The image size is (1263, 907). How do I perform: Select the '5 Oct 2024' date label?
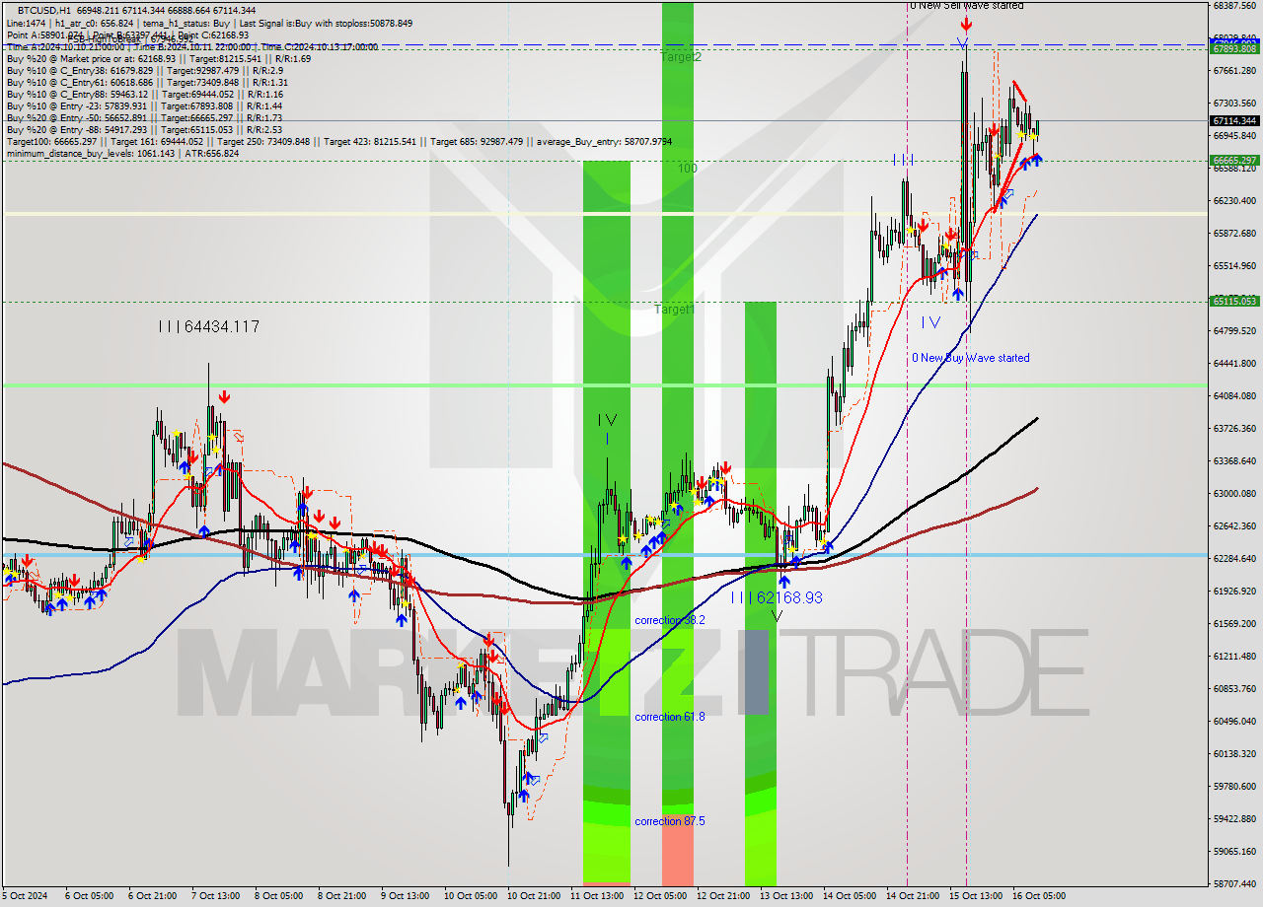23,896
